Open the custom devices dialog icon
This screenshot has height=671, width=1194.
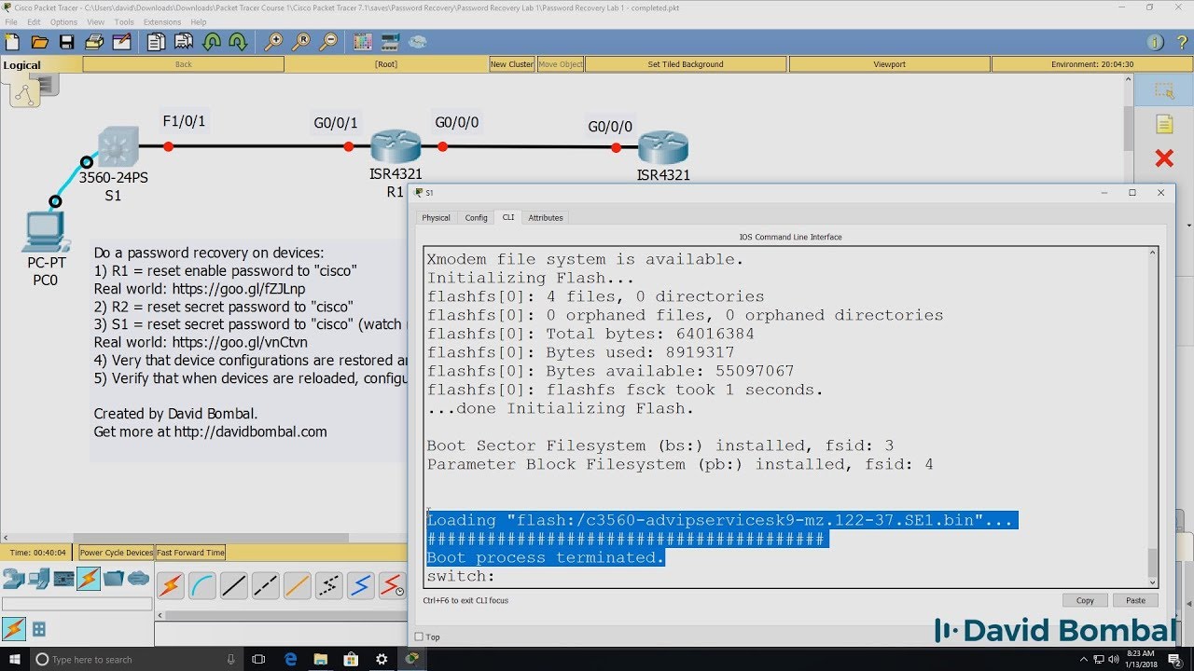tap(390, 42)
